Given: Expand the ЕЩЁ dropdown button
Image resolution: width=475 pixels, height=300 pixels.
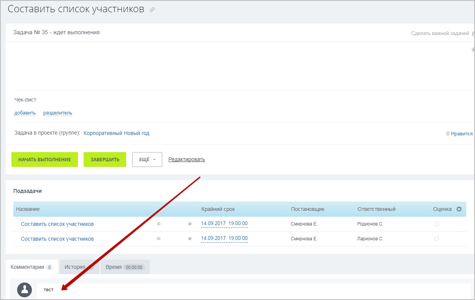Looking at the screenshot, I should click(x=147, y=160).
